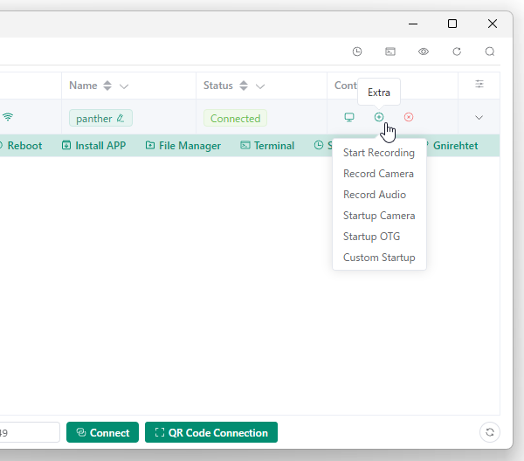Select Startup OTG menu entry
This screenshot has height=461, width=524.
tap(379, 237)
